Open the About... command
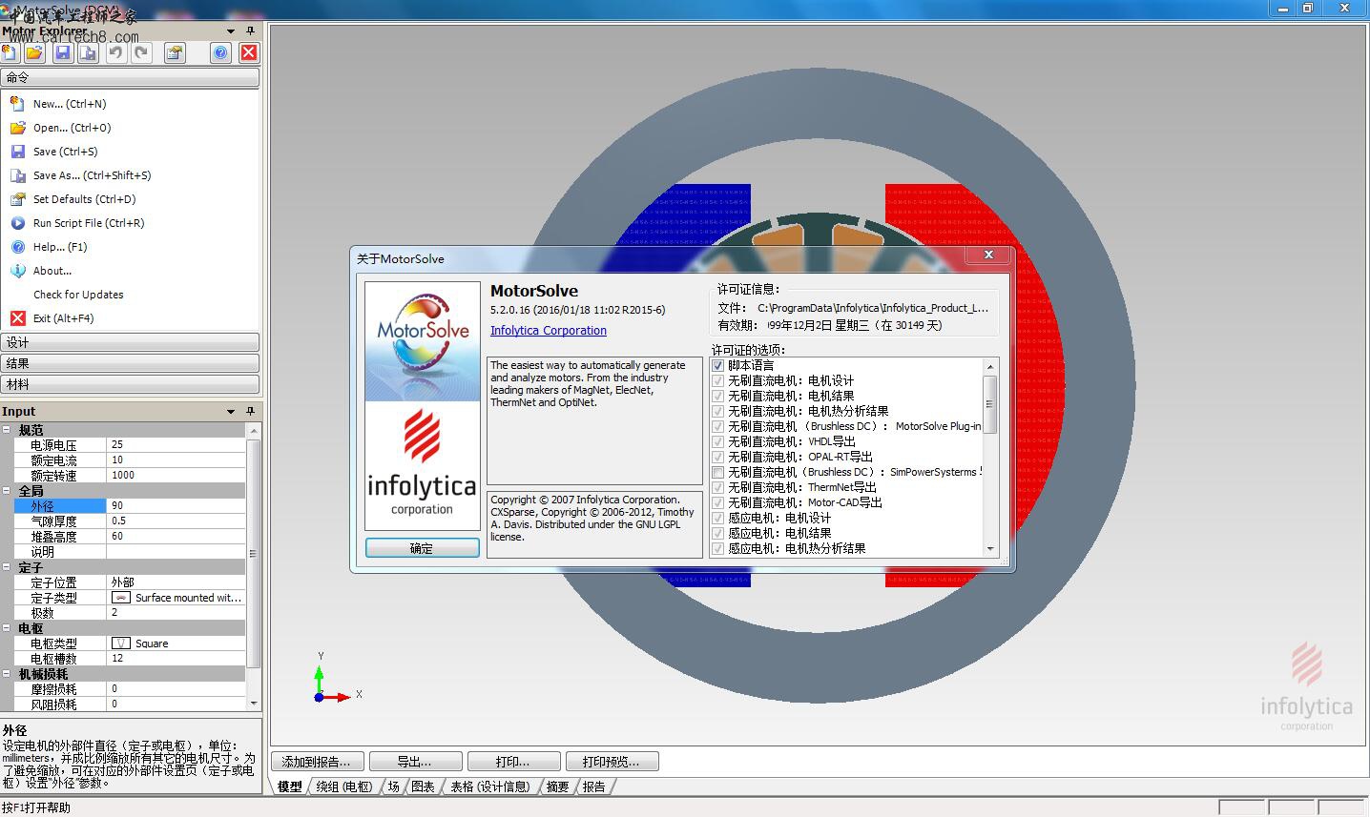 pyautogui.click(x=52, y=271)
